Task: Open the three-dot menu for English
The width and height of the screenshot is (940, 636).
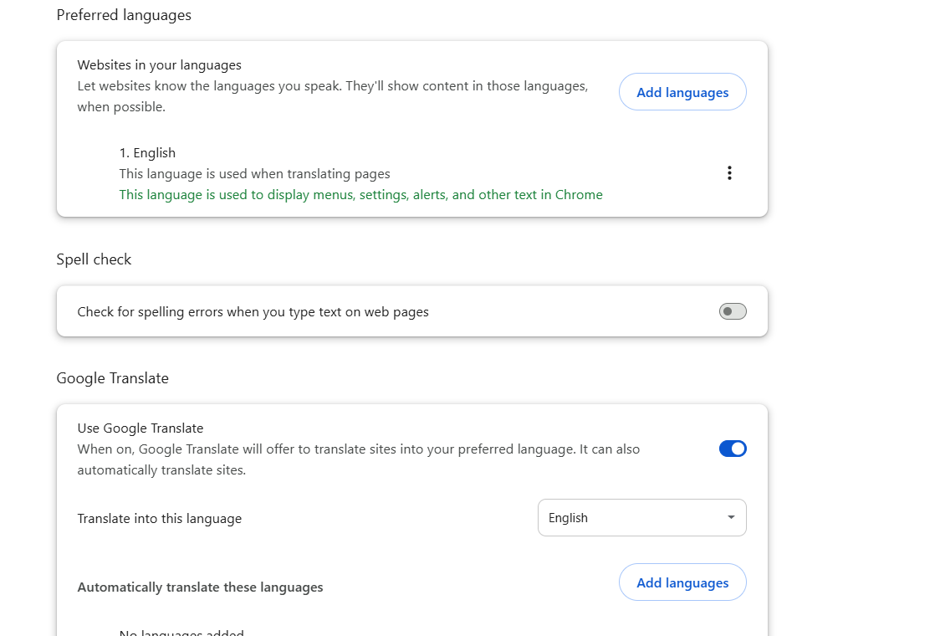Action: click(x=729, y=173)
